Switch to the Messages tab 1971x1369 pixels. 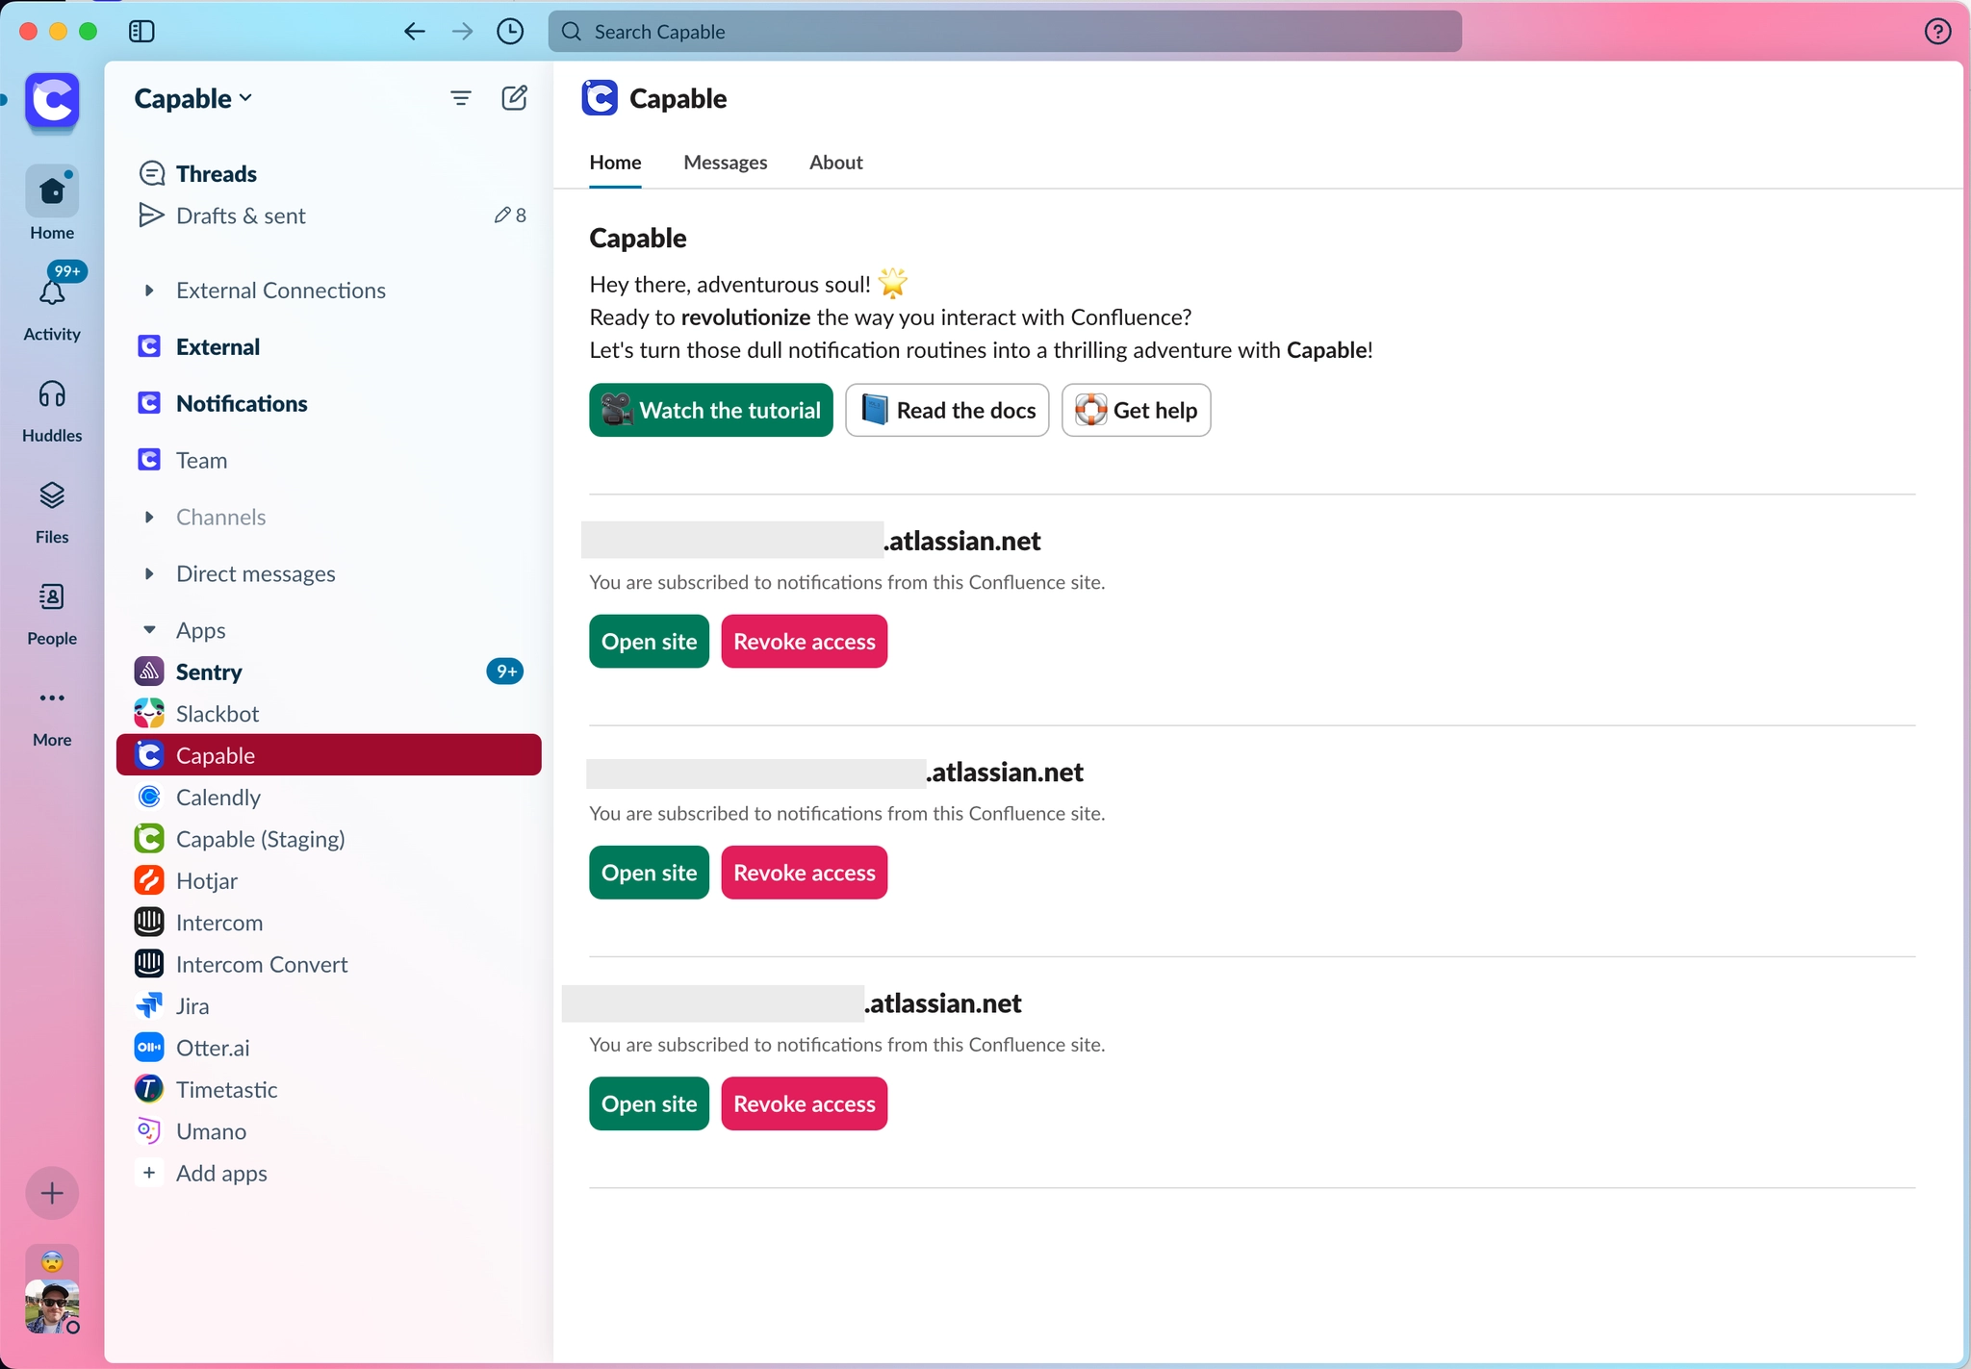726,163
